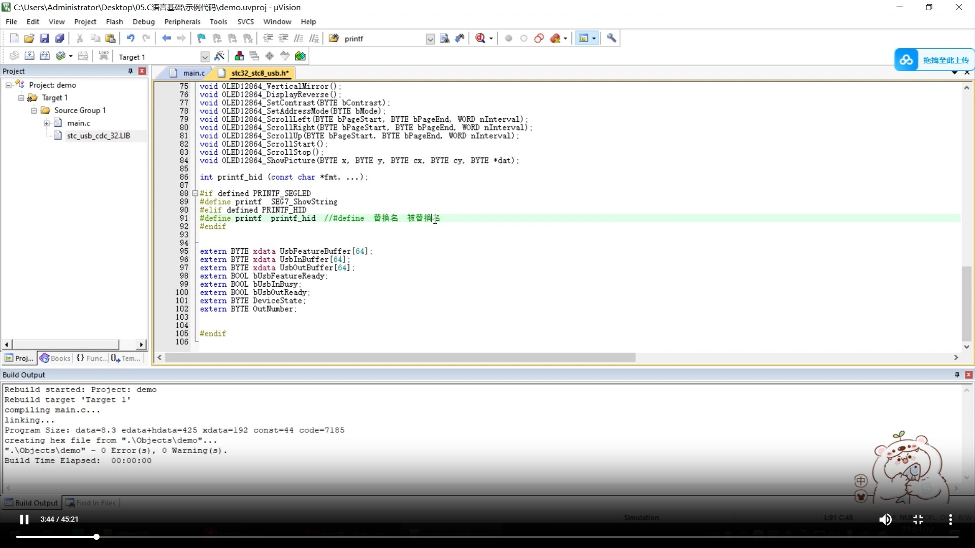Pause the video playback
This screenshot has height=548, width=975.
(24, 519)
